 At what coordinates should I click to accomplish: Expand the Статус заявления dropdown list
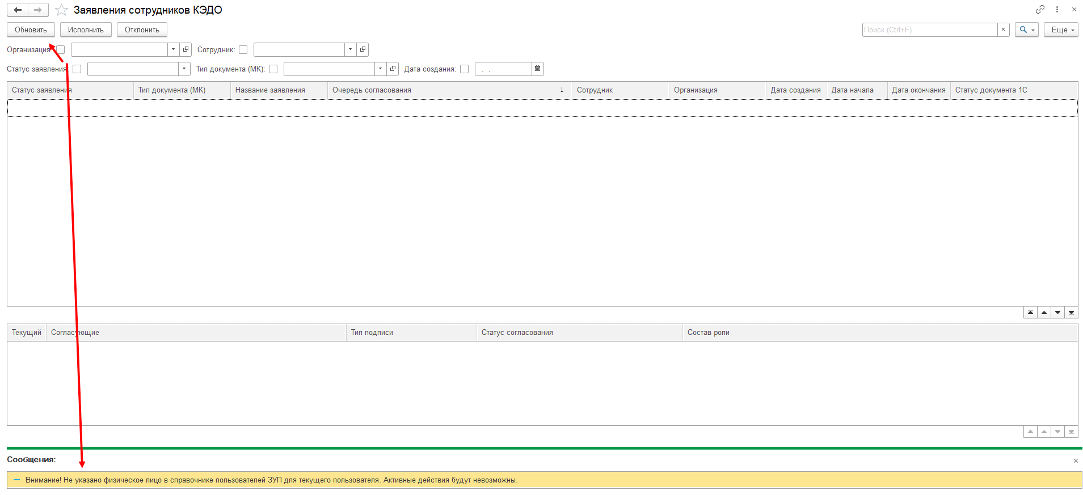[184, 69]
